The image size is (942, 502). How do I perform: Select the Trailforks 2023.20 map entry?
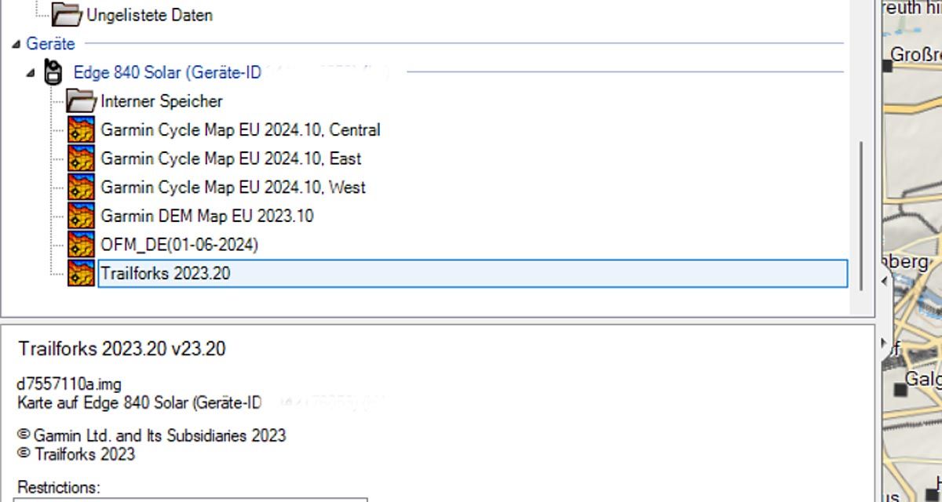click(x=166, y=274)
